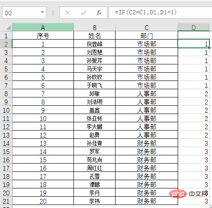Select the cell with name 邱敏
The image size is (212, 208).
[94, 93]
